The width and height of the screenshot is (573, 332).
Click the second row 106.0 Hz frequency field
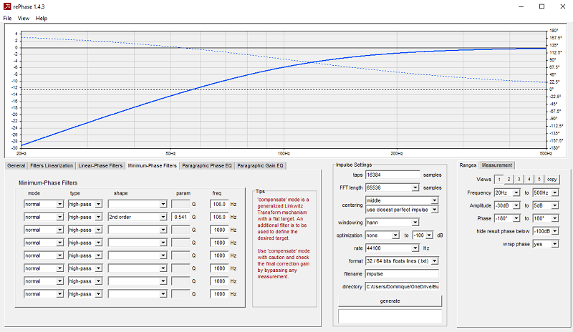point(219,217)
